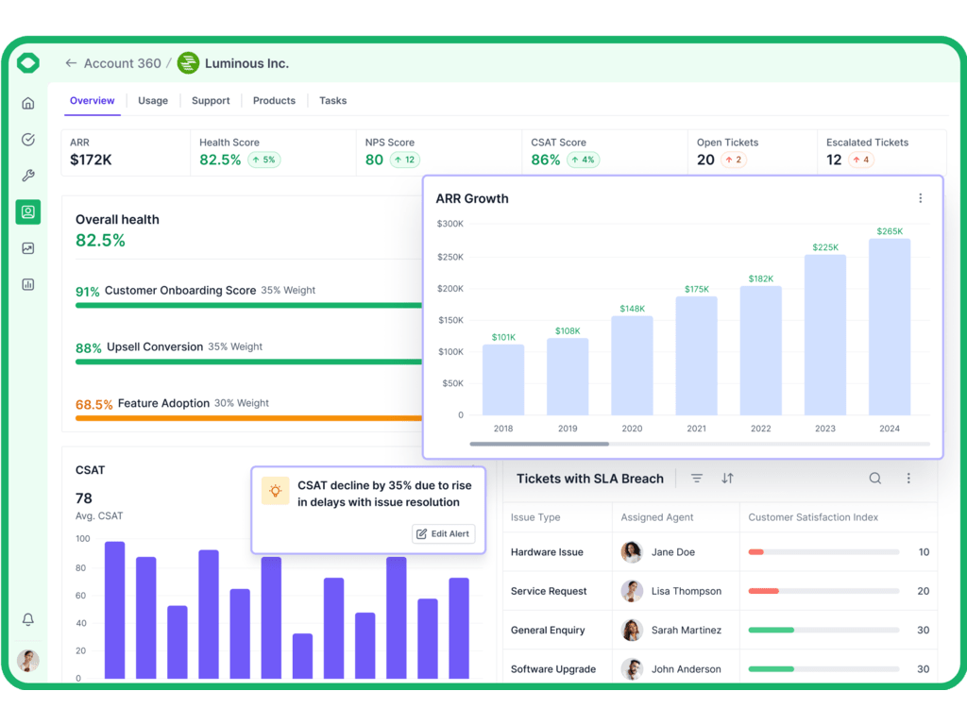
Task: Select the wrench tools icon in sidebar
Action: (x=28, y=176)
